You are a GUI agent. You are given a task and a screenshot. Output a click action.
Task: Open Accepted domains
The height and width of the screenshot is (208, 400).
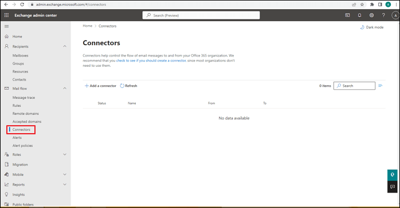click(27, 122)
